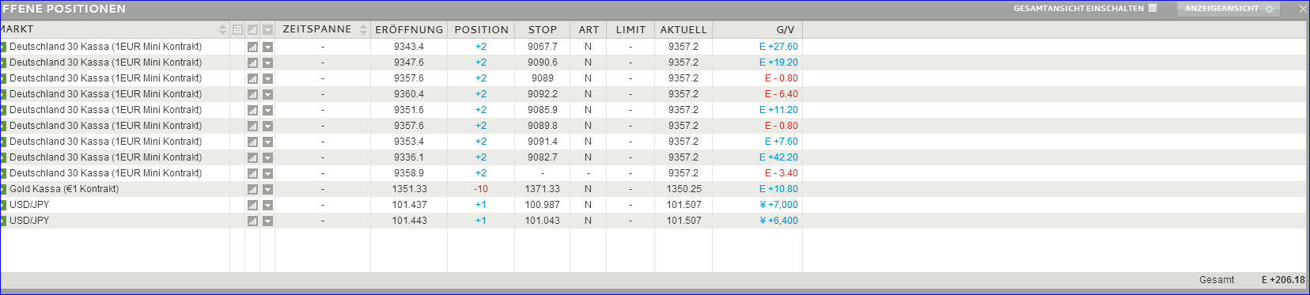Click opening price 9336.1

tap(409, 157)
